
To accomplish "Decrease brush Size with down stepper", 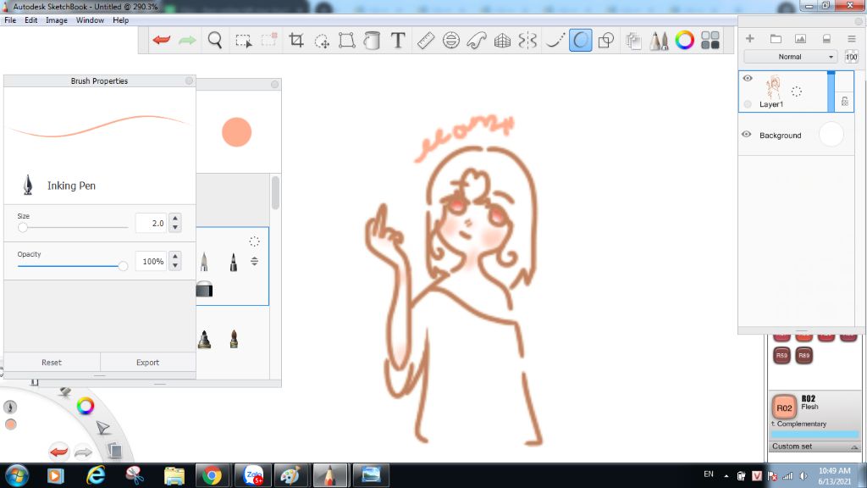I will pyautogui.click(x=175, y=227).
